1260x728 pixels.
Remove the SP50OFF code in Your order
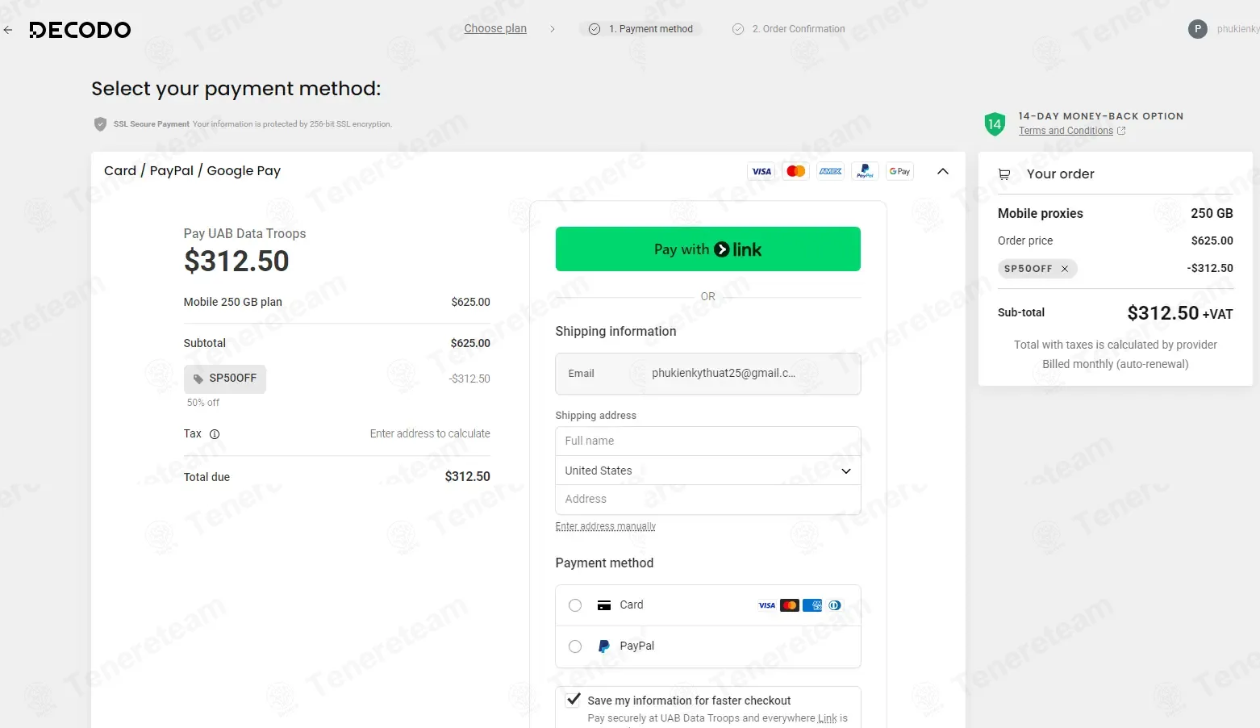coord(1065,269)
